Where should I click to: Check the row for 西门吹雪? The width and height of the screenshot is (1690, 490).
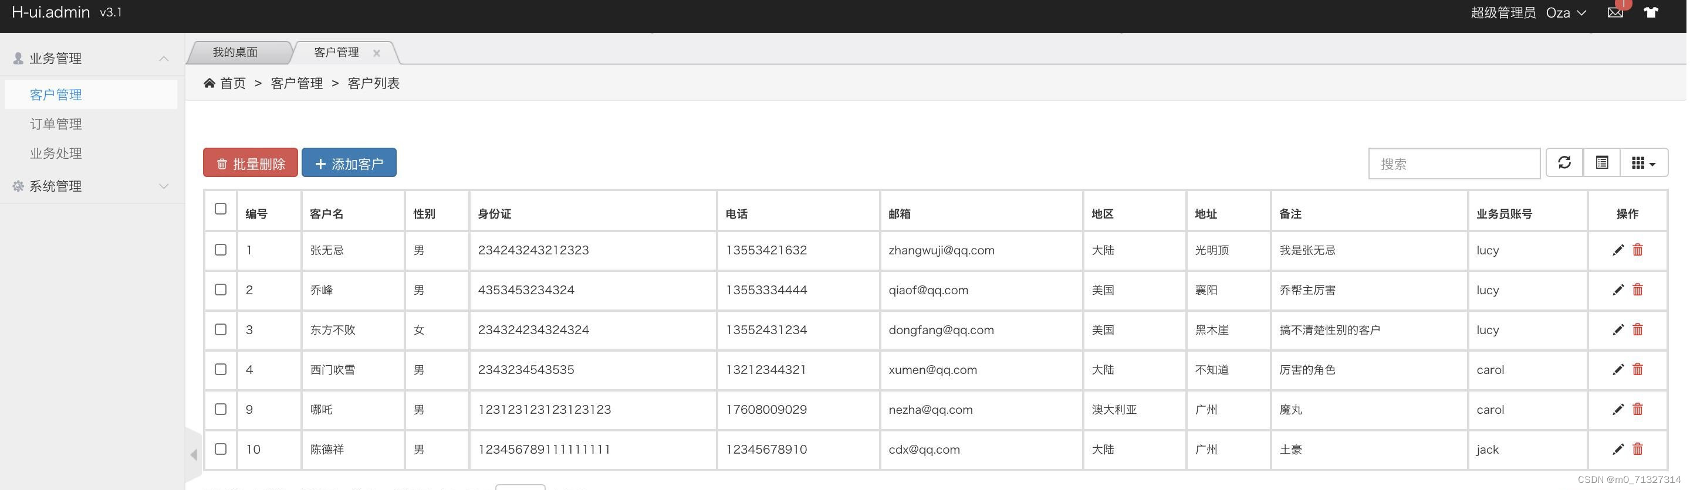[221, 370]
